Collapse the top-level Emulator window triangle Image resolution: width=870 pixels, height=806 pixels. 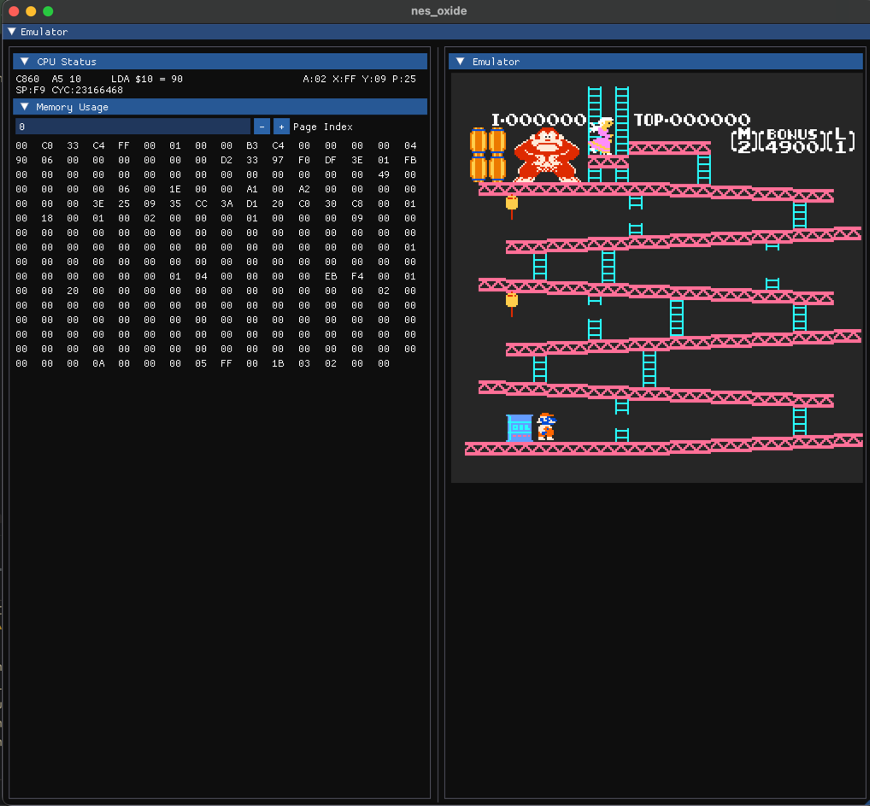[x=12, y=32]
